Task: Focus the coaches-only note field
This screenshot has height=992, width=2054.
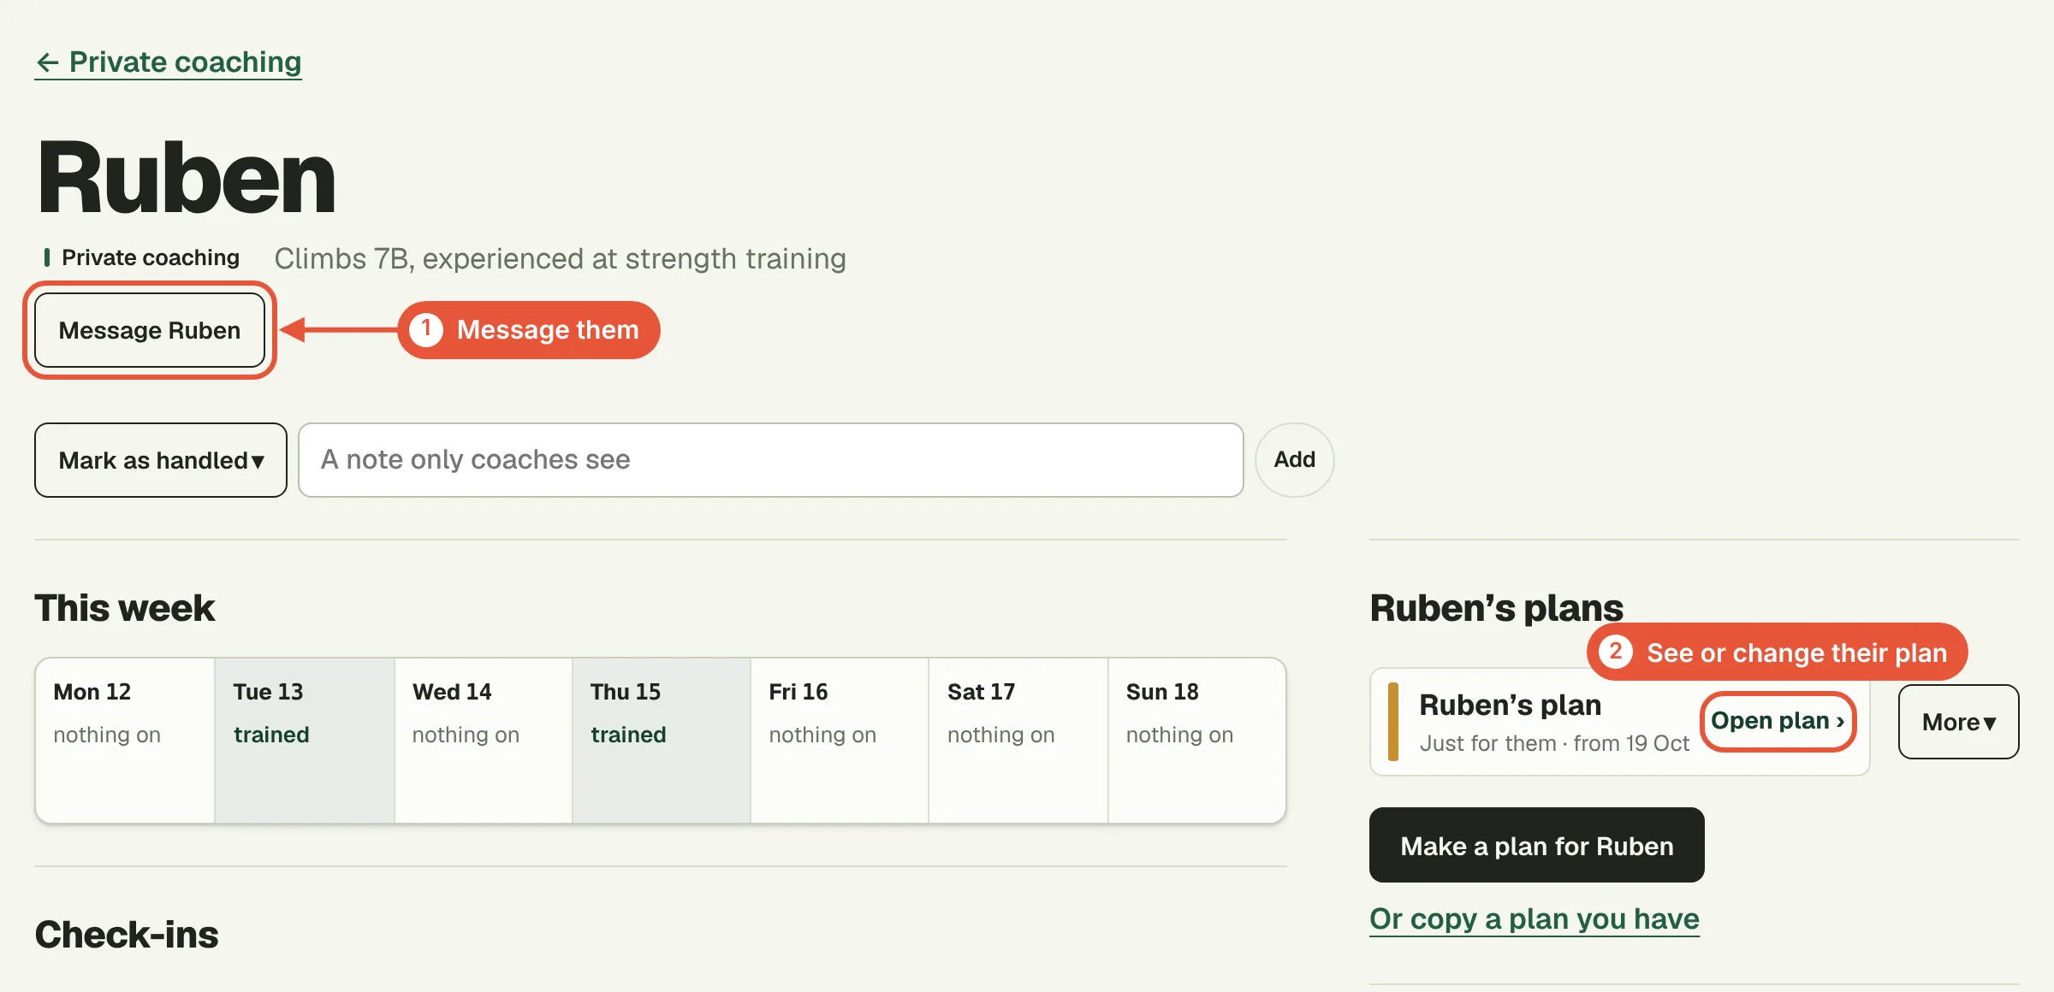Action: pyautogui.click(x=770, y=460)
